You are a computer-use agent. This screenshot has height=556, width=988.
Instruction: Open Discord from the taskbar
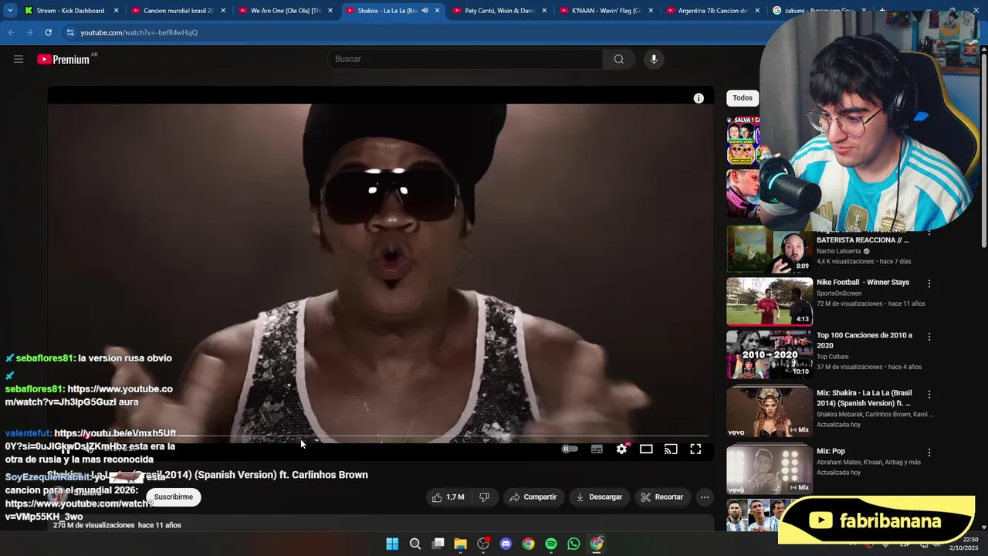(506, 544)
